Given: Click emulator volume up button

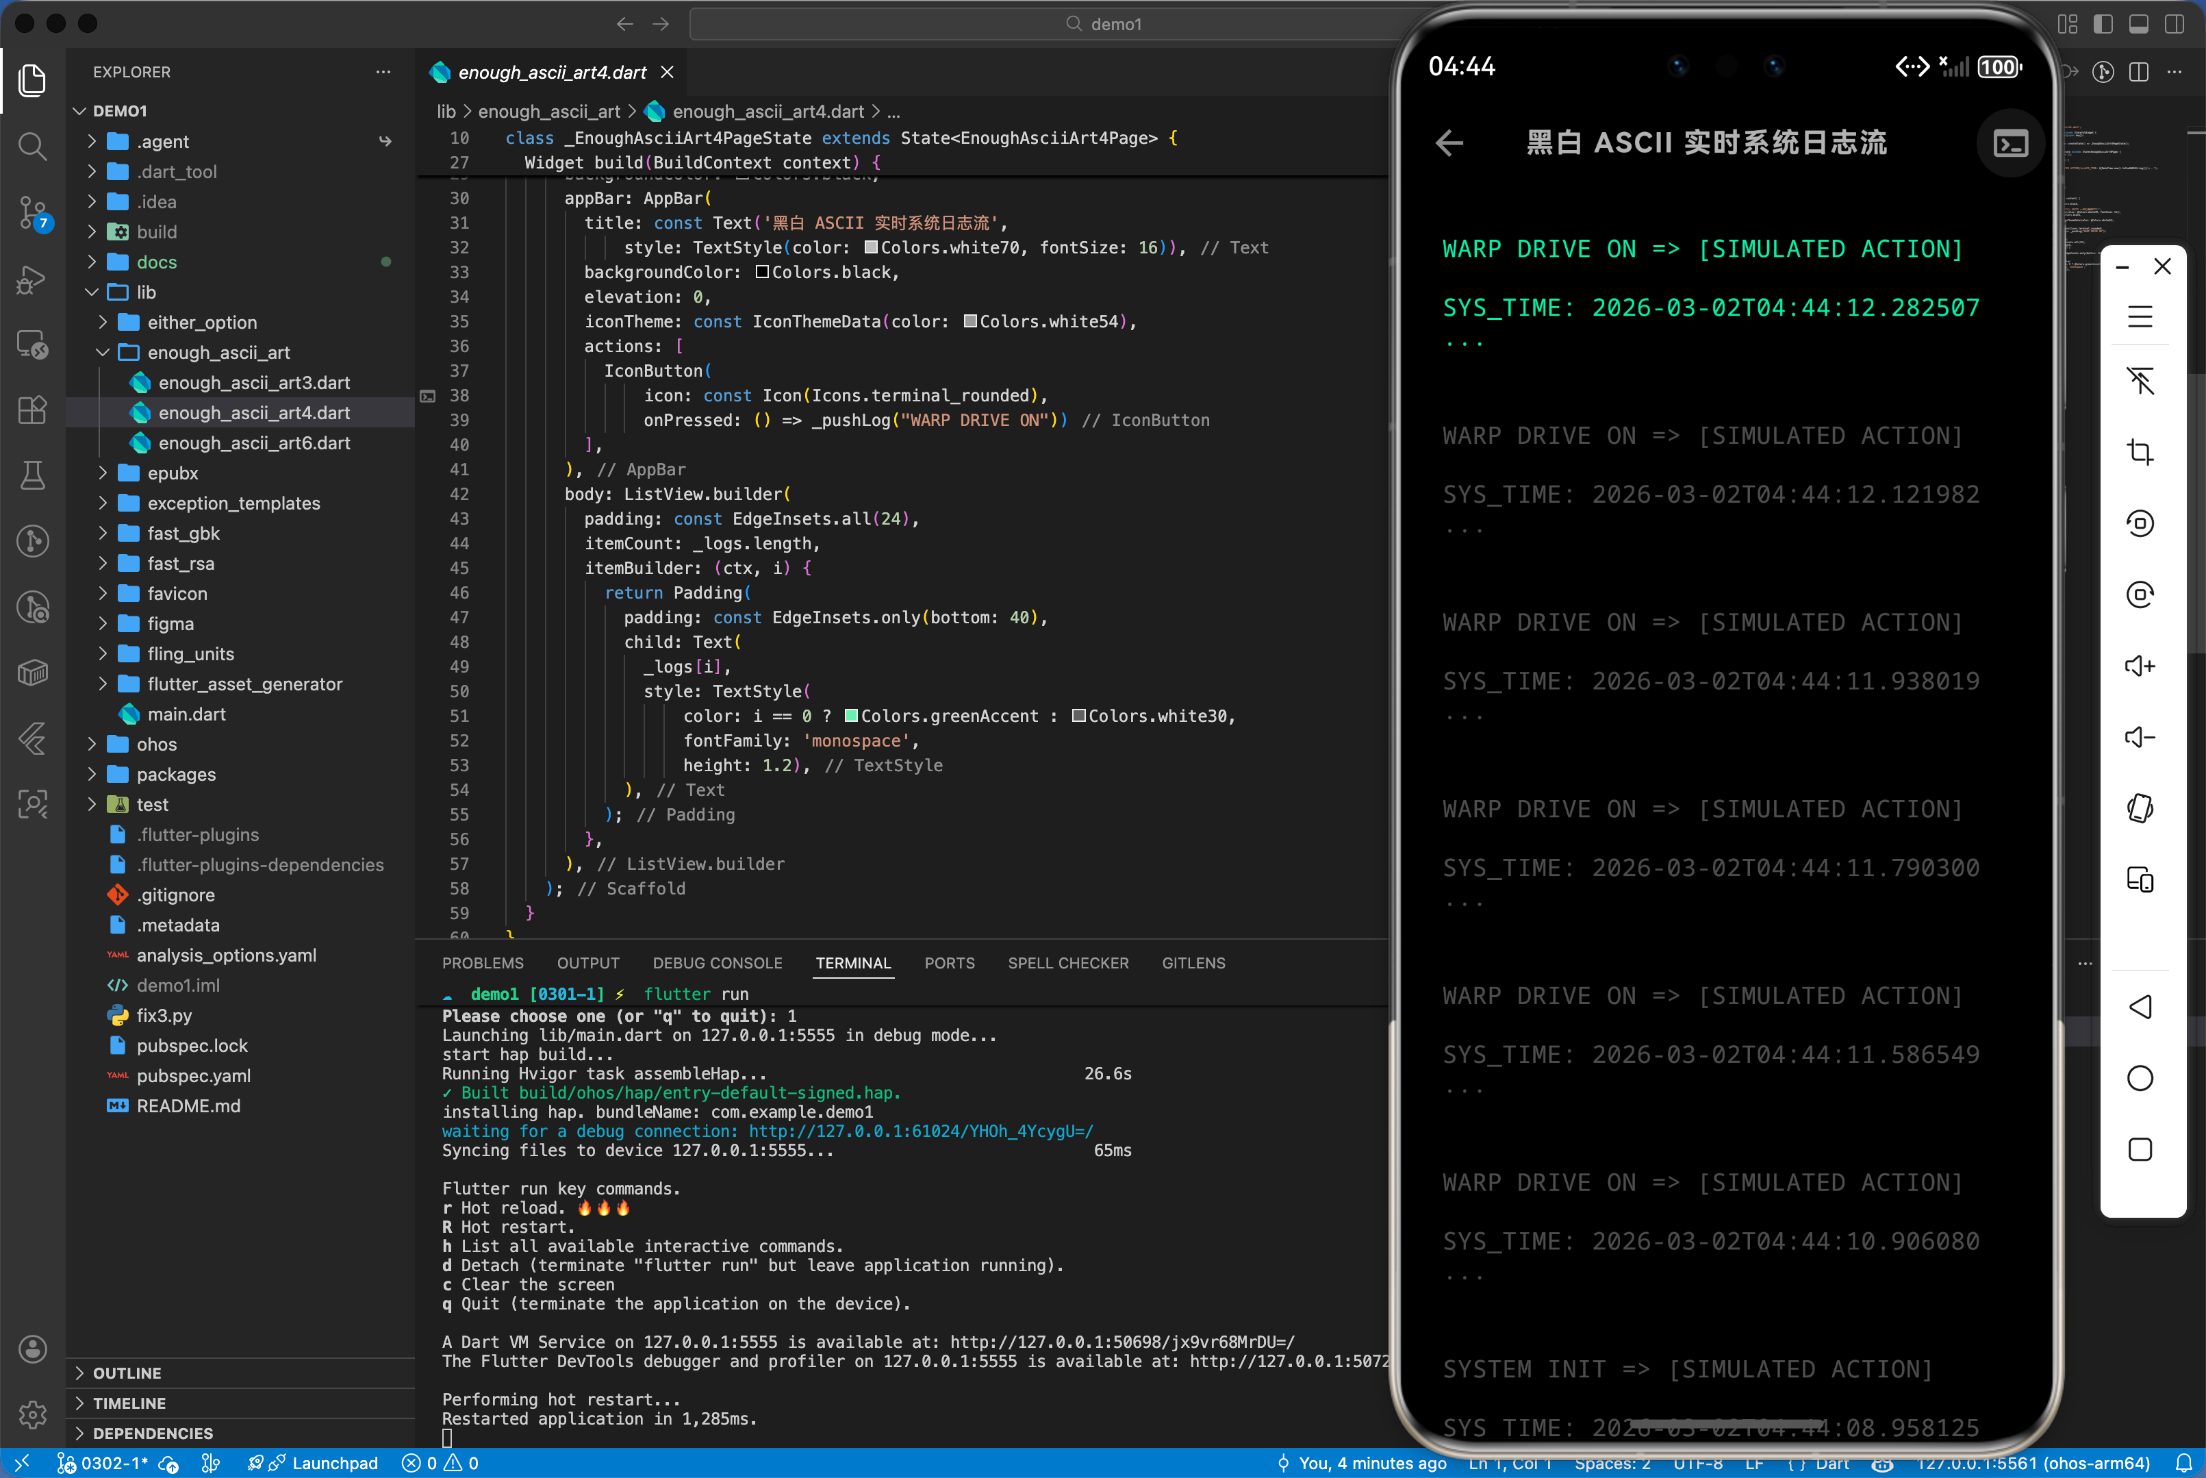Looking at the screenshot, I should 2139,666.
